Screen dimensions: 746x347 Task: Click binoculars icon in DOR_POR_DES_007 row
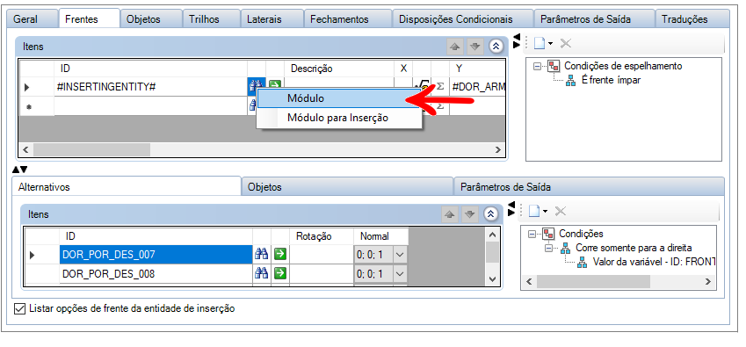tap(262, 254)
